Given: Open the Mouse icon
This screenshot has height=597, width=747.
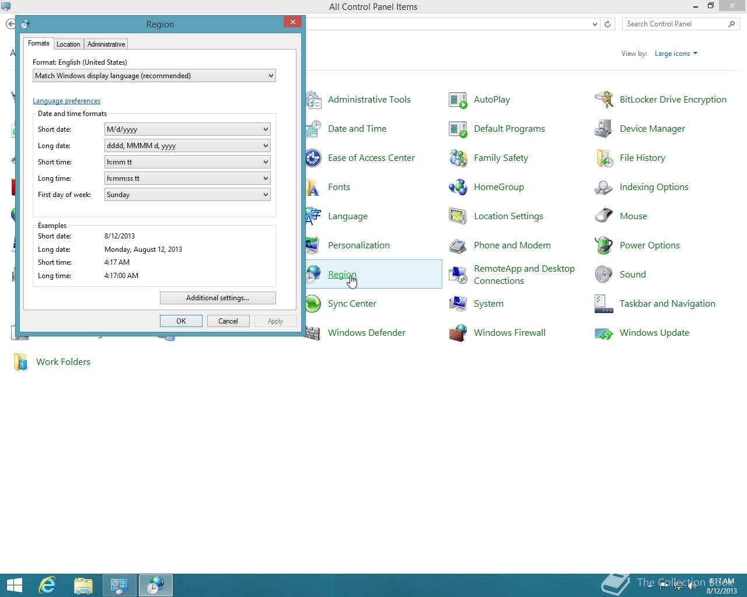Looking at the screenshot, I should [x=604, y=216].
